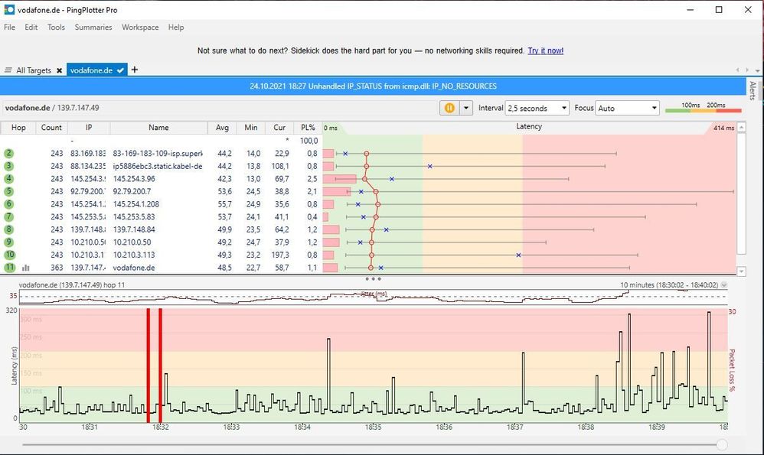This screenshot has height=455, width=764.
Task: Pause tracing with the orange pause button
Action: (449, 108)
